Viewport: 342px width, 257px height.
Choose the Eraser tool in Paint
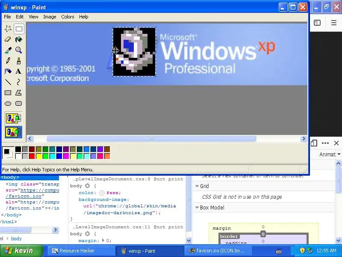pos(8,39)
